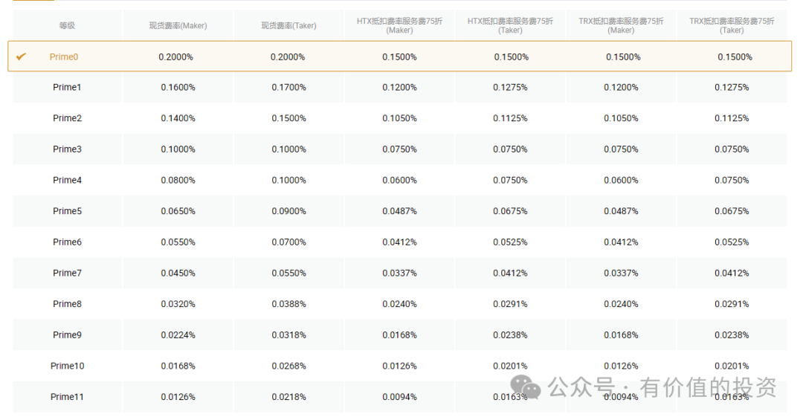Click Prime9 spot Maker rate 0.0224%

[178, 335]
